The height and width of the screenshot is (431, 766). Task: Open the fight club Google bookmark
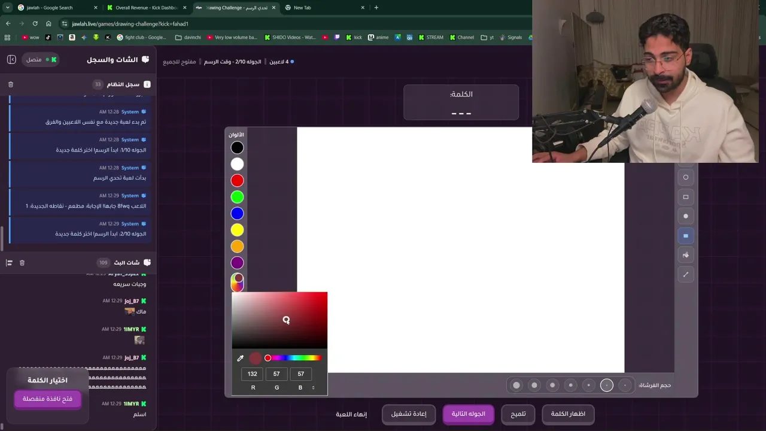(142, 37)
